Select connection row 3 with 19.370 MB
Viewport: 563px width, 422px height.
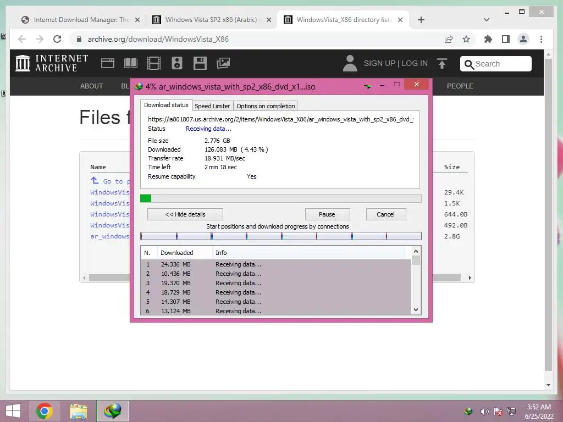(x=276, y=283)
